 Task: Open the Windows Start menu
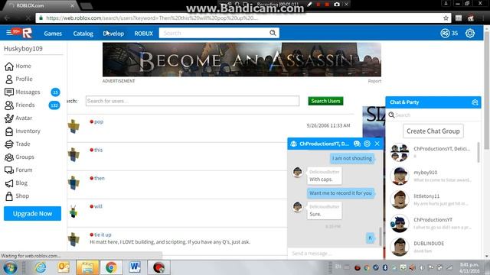tap(10, 267)
